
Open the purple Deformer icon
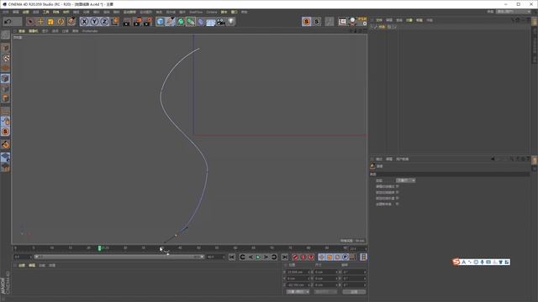(201, 22)
